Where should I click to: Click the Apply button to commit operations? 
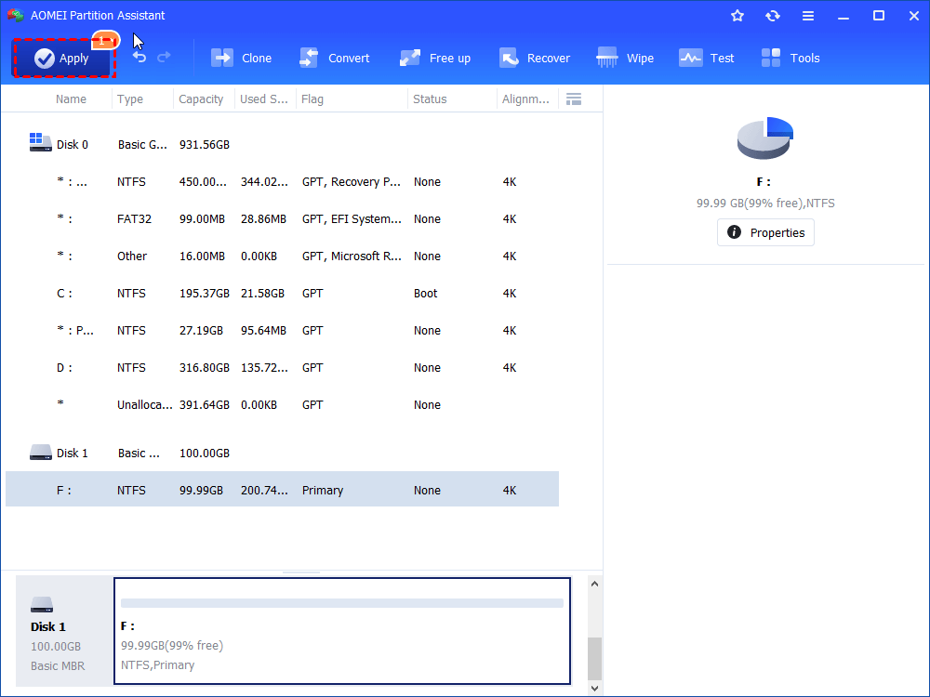[61, 59]
